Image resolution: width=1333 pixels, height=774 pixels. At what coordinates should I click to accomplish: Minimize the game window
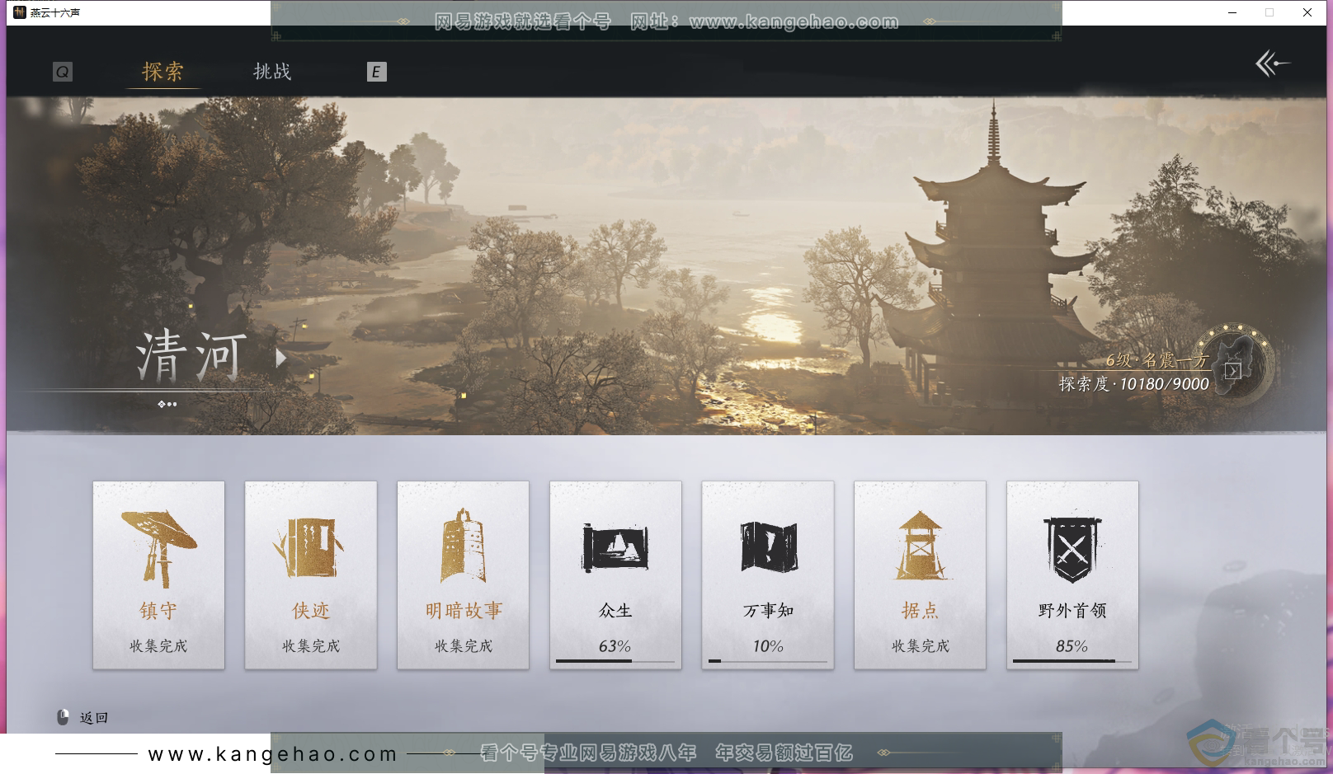pos(1232,12)
